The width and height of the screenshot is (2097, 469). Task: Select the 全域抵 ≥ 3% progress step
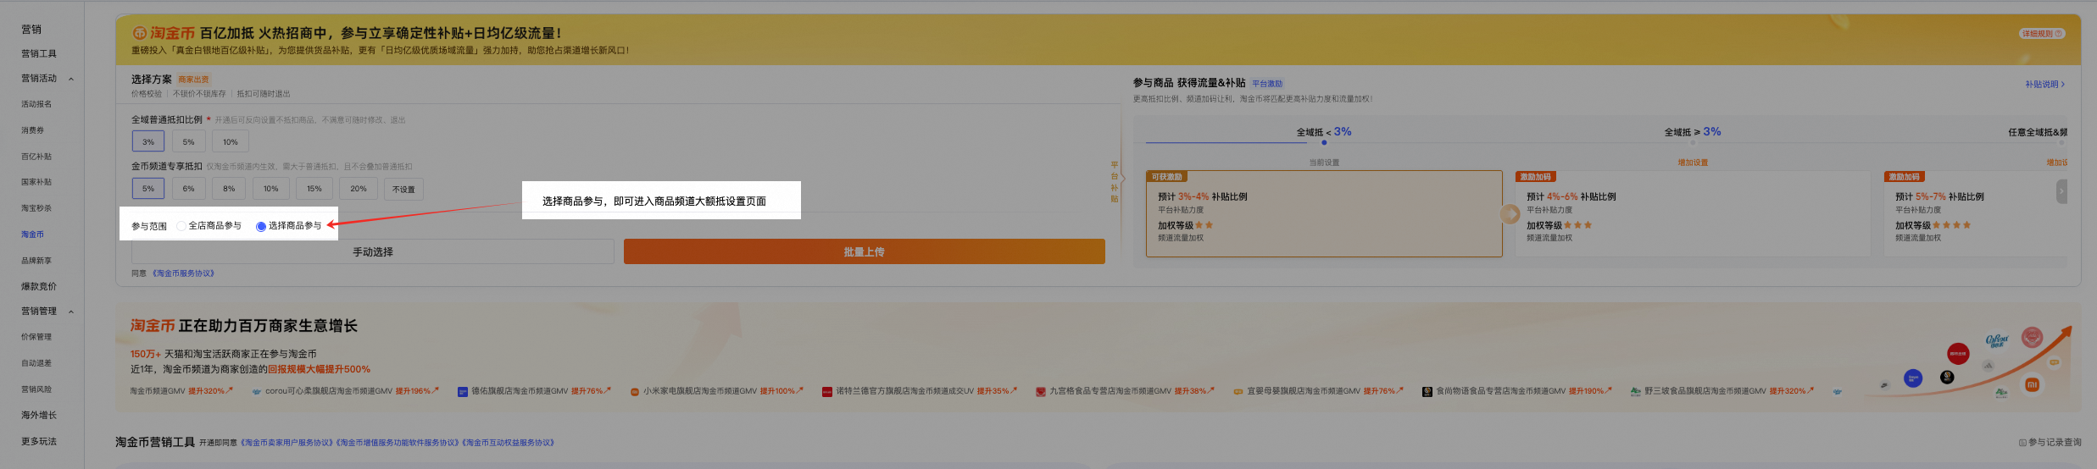(x=1693, y=132)
